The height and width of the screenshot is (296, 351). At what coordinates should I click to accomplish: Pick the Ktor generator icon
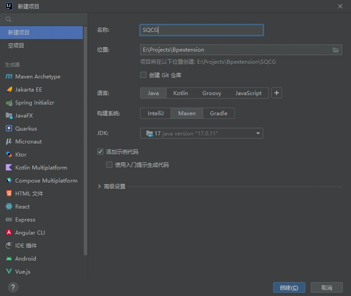(x=9, y=155)
